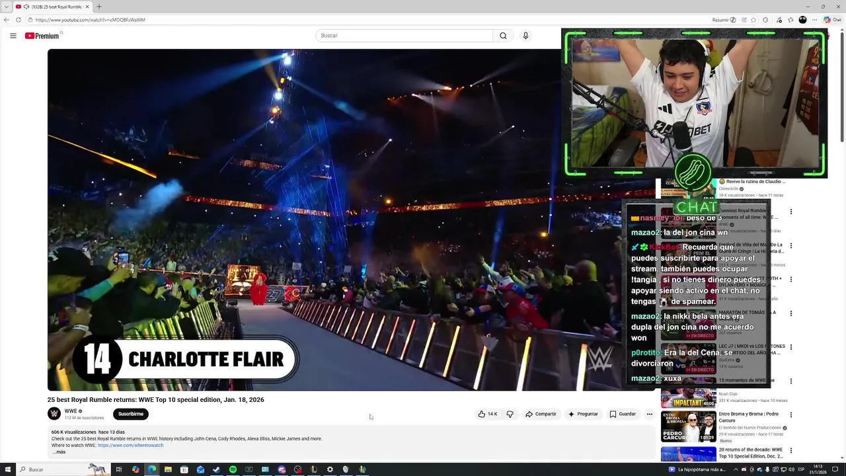Image resolution: width=846 pixels, height=476 pixels.
Task: Open options for Entre Broma y Broma video
Action: pyautogui.click(x=790, y=415)
